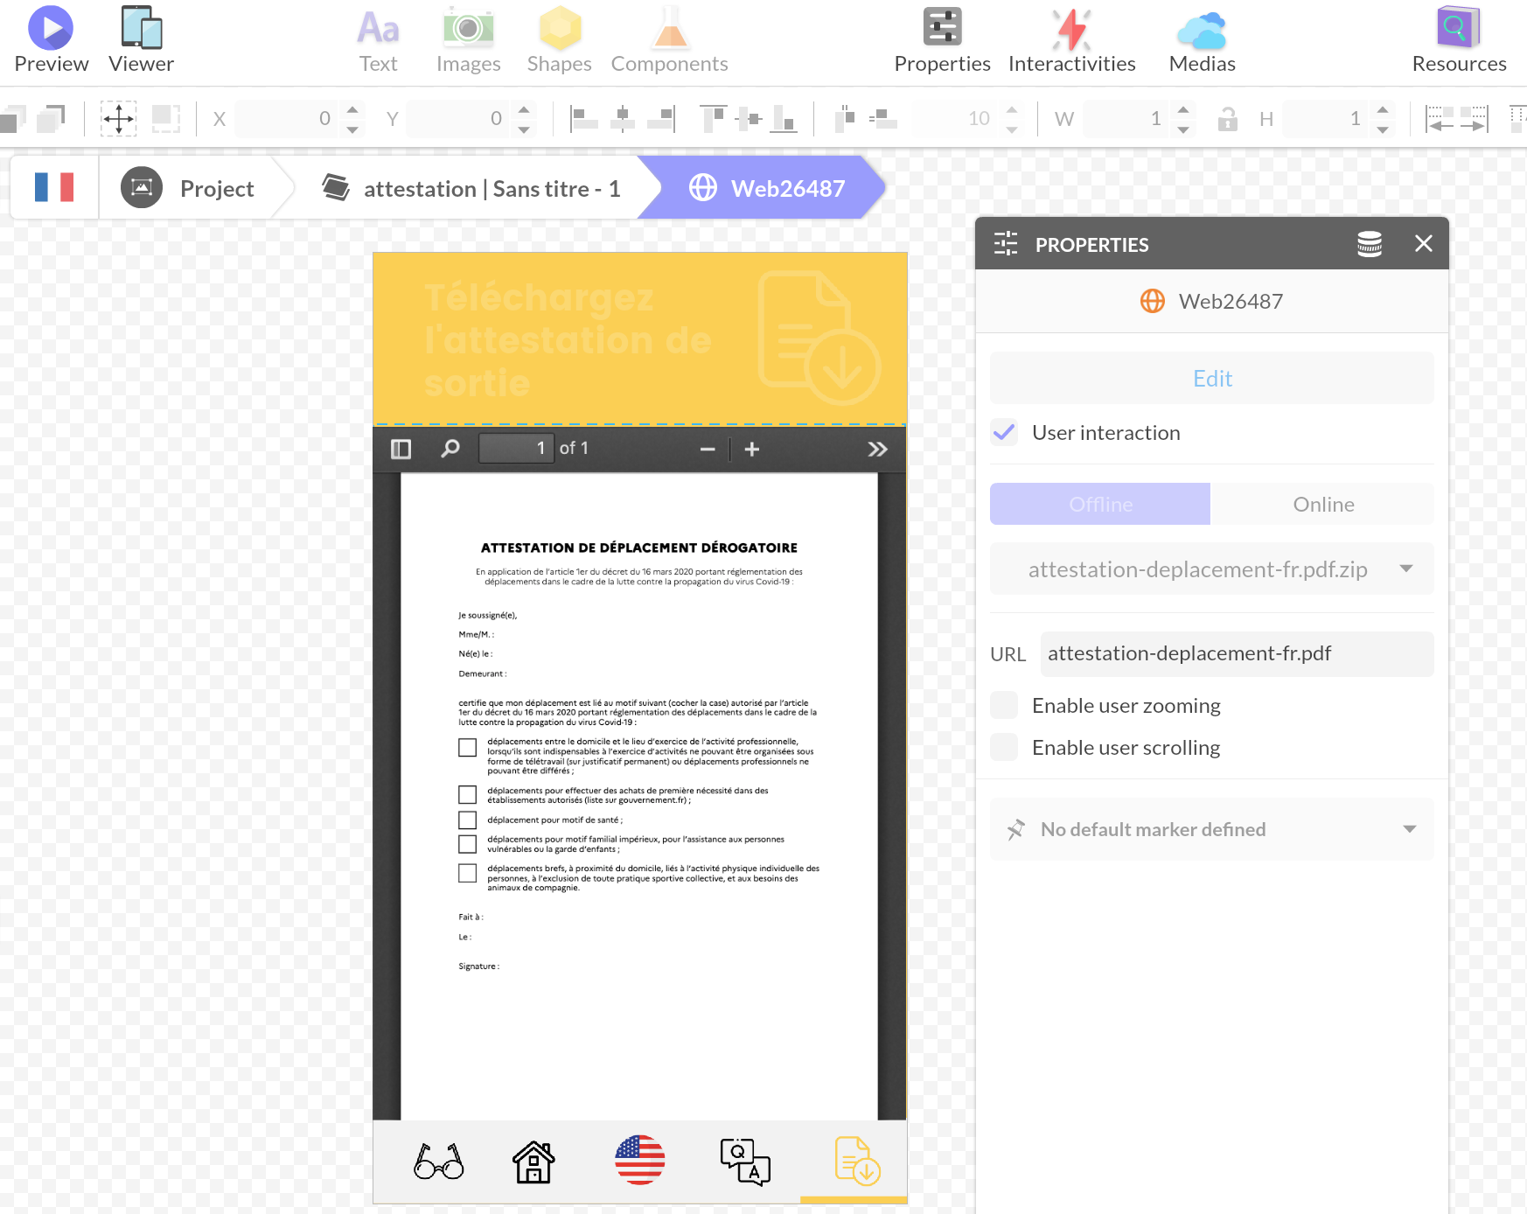Increase the W width stepper
The height and width of the screenshot is (1214, 1527).
(1182, 109)
